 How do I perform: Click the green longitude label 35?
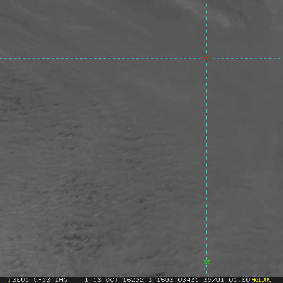207,262
